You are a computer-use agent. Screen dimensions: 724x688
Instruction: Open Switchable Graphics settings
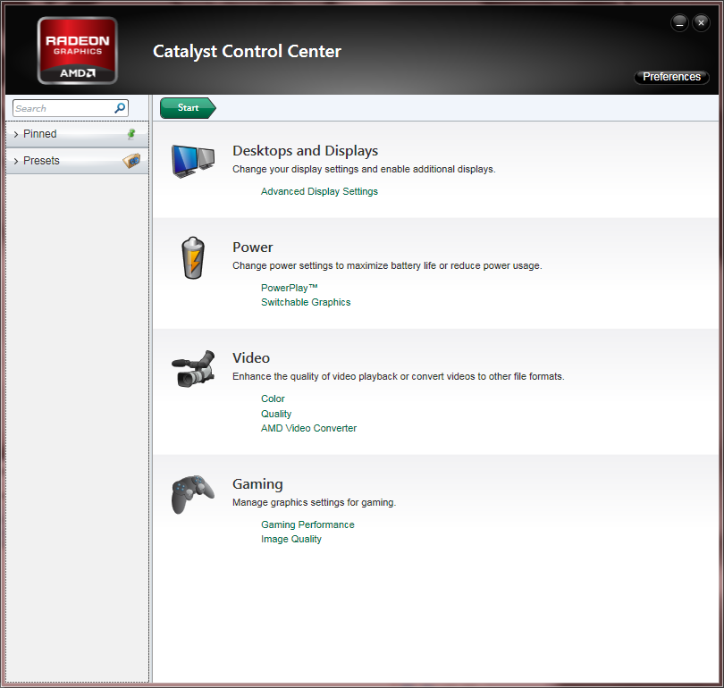point(306,302)
